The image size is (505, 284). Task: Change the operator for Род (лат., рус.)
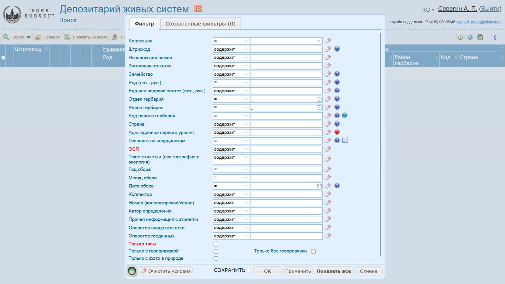(231, 82)
